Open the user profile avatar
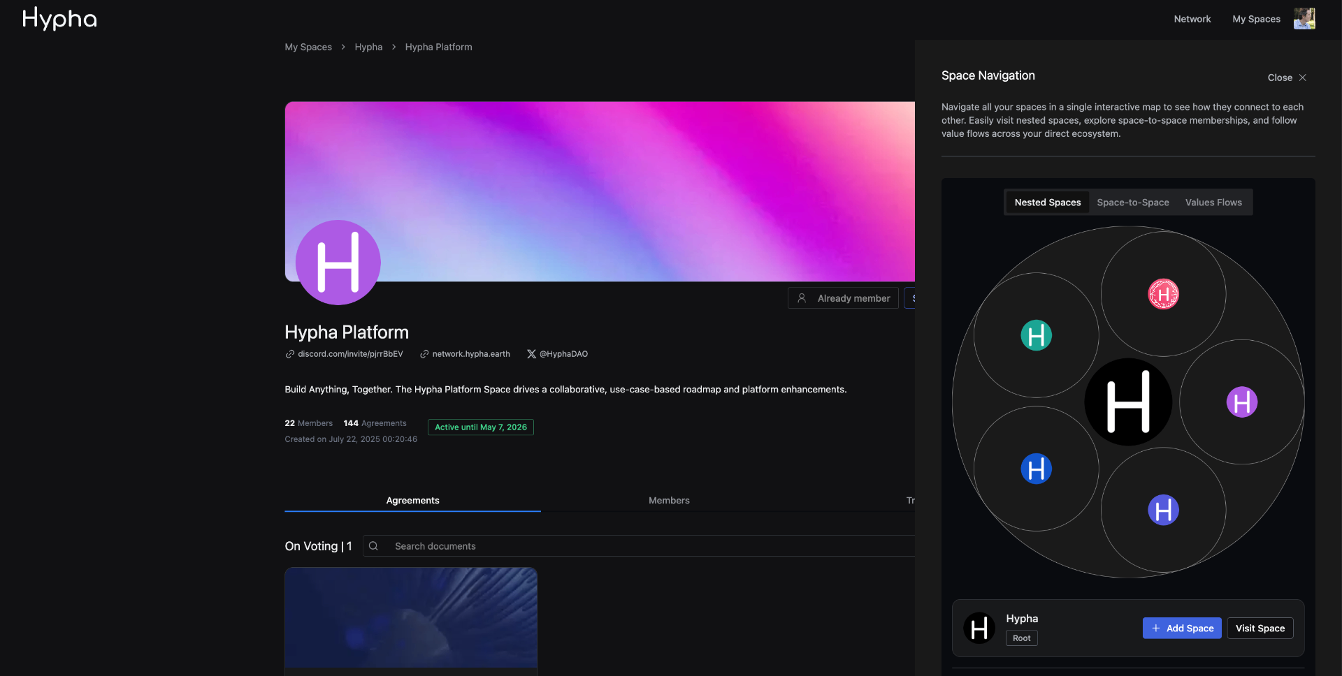Viewport: 1342px width, 676px height. [1304, 19]
